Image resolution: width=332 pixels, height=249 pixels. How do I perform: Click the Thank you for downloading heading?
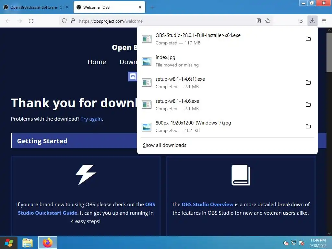click(x=74, y=103)
